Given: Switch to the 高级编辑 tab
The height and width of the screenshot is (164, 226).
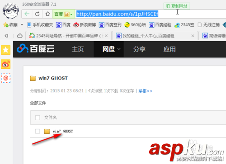Looking at the screenshot, I should pos(212,36).
